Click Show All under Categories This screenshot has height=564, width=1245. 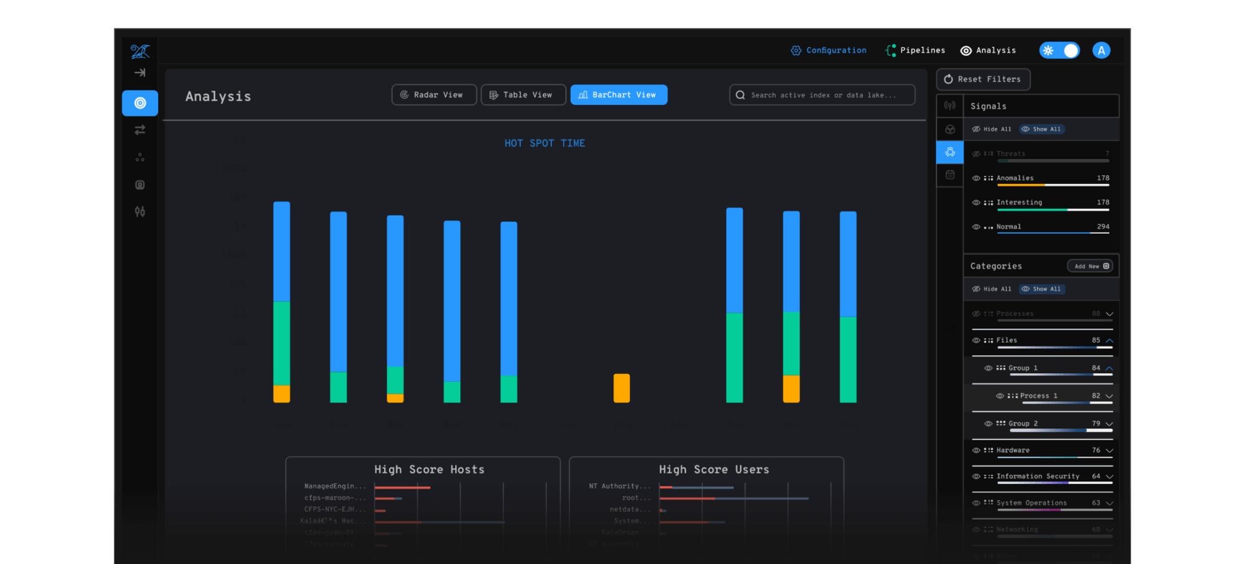tap(1041, 289)
